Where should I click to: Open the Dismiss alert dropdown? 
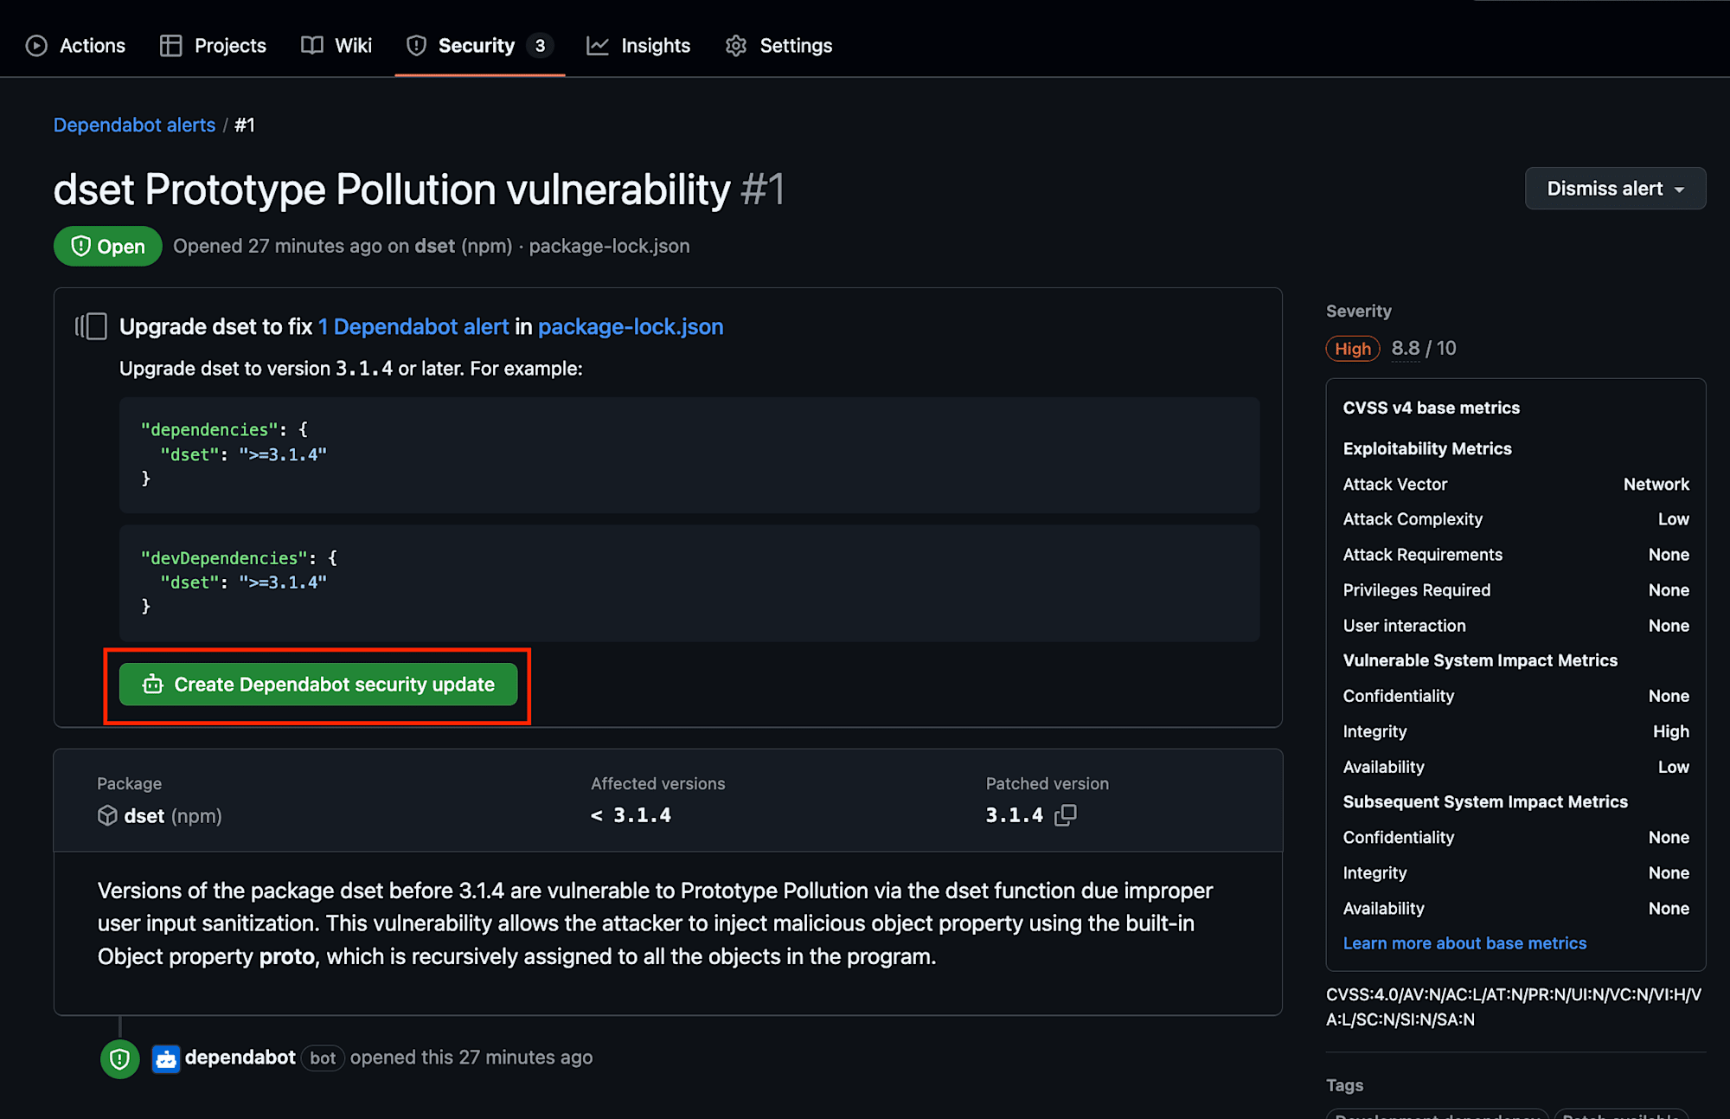(x=1615, y=189)
